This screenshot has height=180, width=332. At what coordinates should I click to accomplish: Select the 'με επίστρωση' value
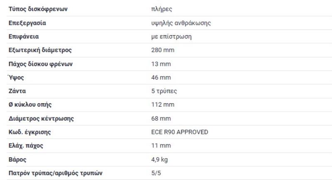point(171,37)
